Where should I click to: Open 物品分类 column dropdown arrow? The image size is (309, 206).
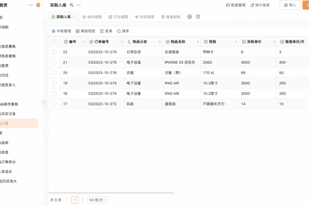click(160, 42)
